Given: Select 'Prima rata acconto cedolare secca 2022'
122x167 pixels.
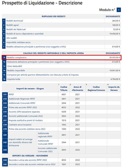Looking at the screenshot, I should pyautogui.click(x=27, y=129).
